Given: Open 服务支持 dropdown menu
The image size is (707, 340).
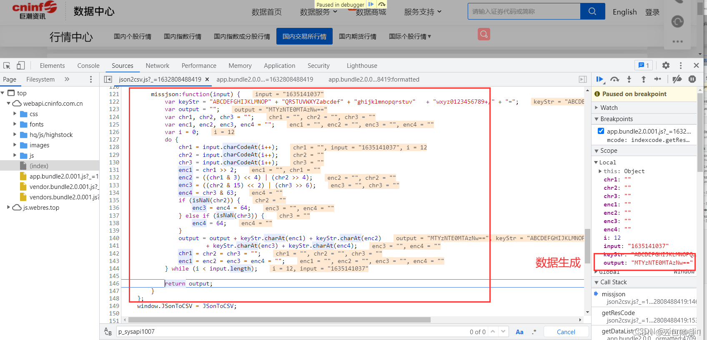Looking at the screenshot, I should 423,12.
